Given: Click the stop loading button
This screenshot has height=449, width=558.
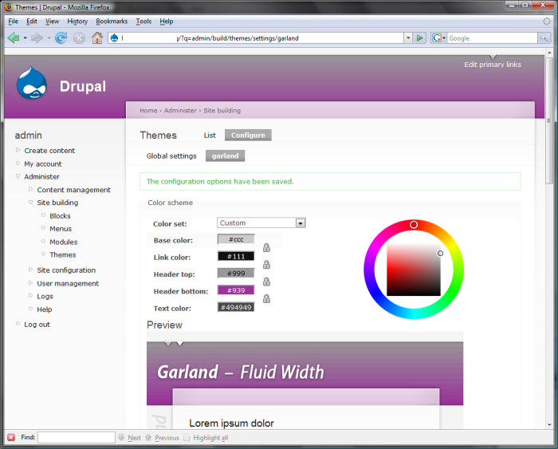Looking at the screenshot, I should (x=79, y=37).
